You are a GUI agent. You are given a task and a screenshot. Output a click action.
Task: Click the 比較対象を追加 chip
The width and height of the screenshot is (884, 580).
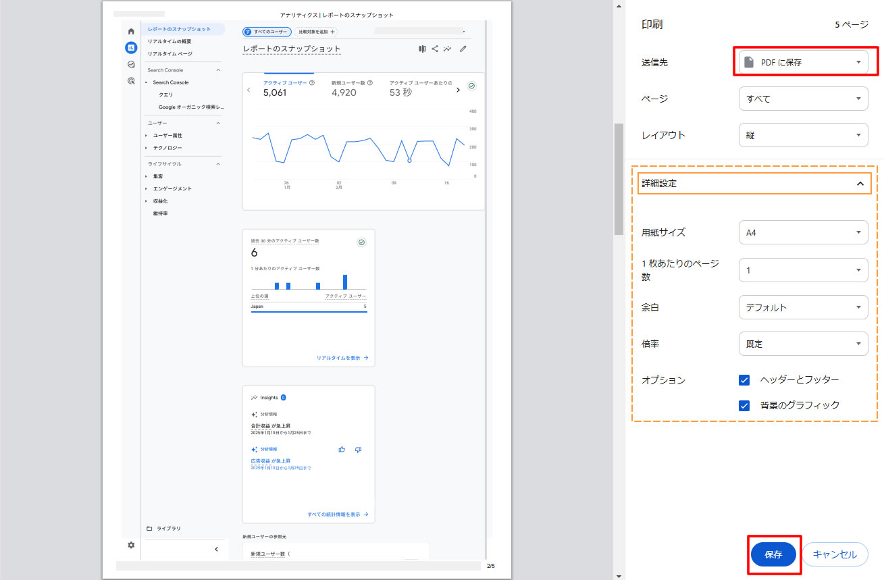click(317, 32)
